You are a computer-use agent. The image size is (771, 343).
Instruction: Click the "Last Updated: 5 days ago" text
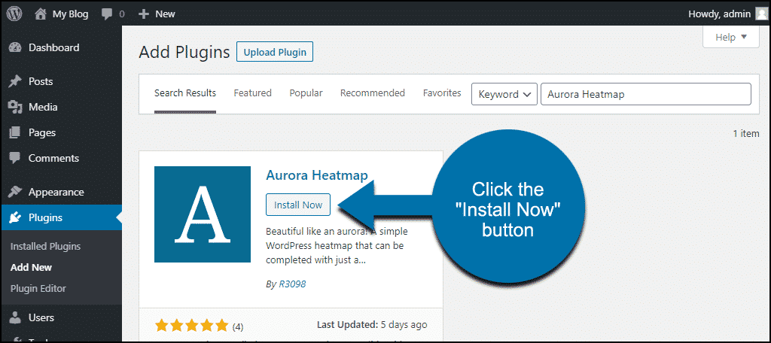[x=372, y=325]
